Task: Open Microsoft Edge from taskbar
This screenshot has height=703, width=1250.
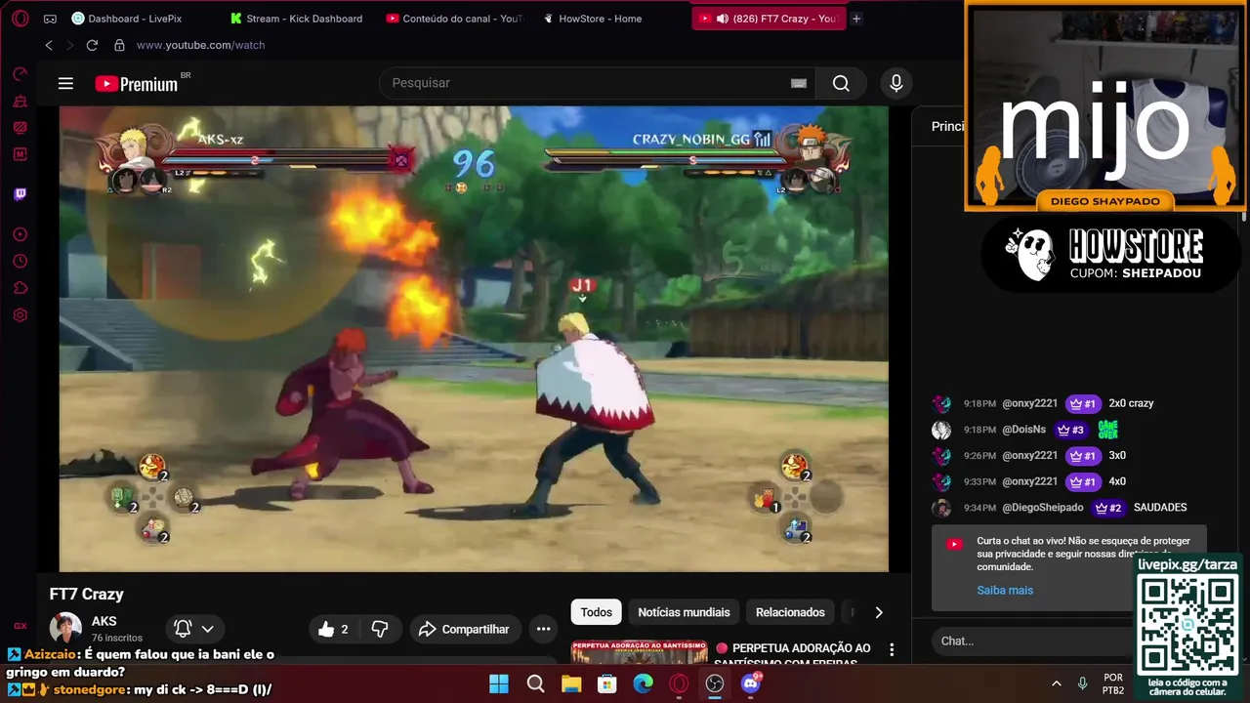Action: coord(643,683)
